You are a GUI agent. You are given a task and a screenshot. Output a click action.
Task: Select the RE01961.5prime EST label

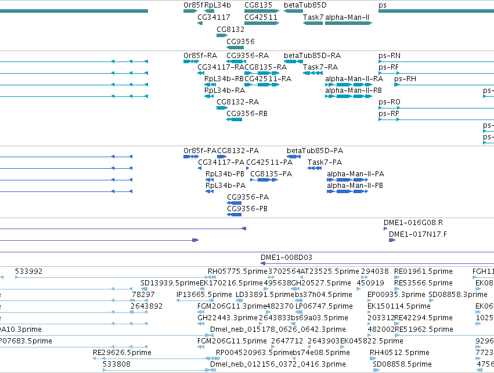pos(423,271)
